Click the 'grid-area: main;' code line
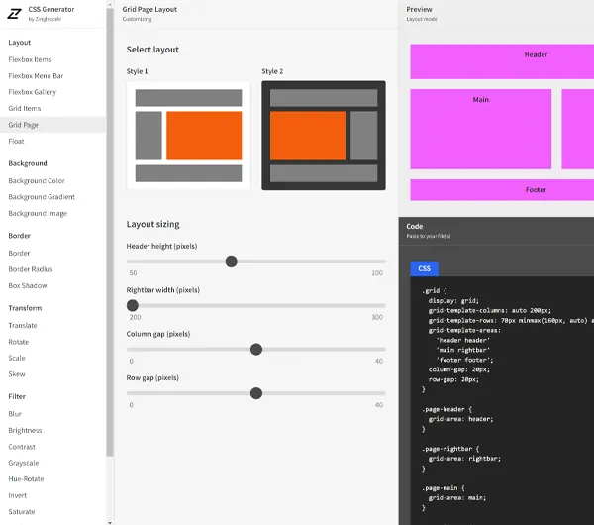The height and width of the screenshot is (525, 594). [457, 497]
